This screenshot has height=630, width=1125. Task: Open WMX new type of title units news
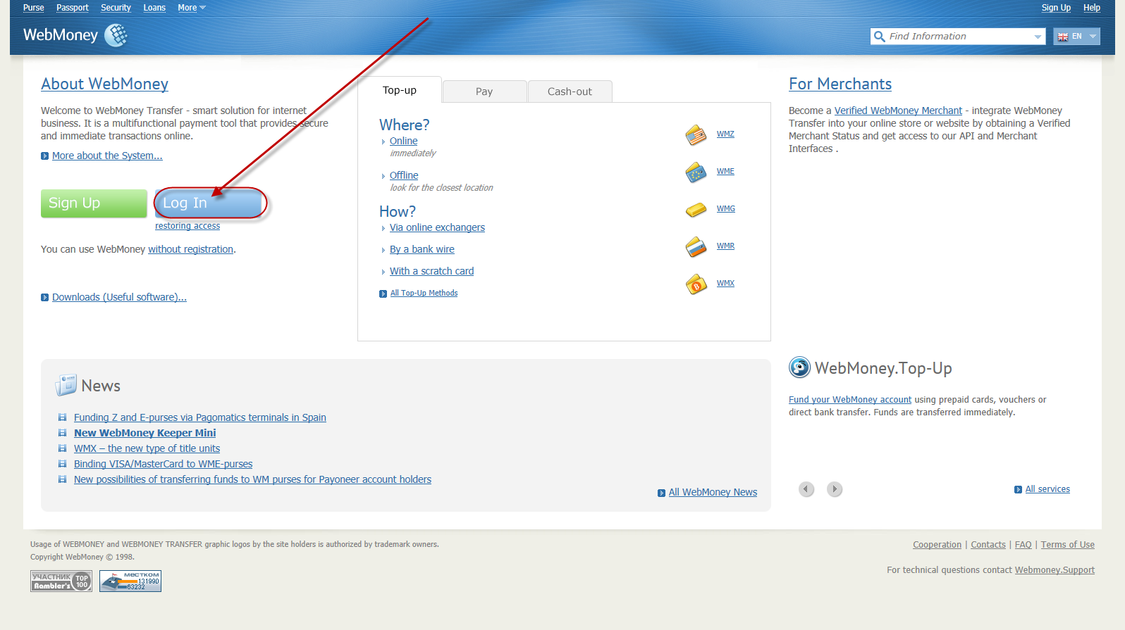click(147, 448)
